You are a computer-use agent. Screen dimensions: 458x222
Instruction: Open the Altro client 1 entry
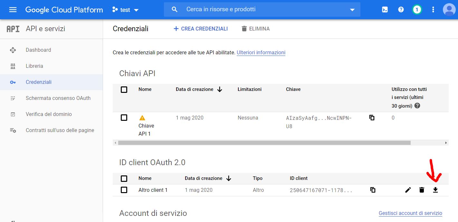(x=153, y=190)
